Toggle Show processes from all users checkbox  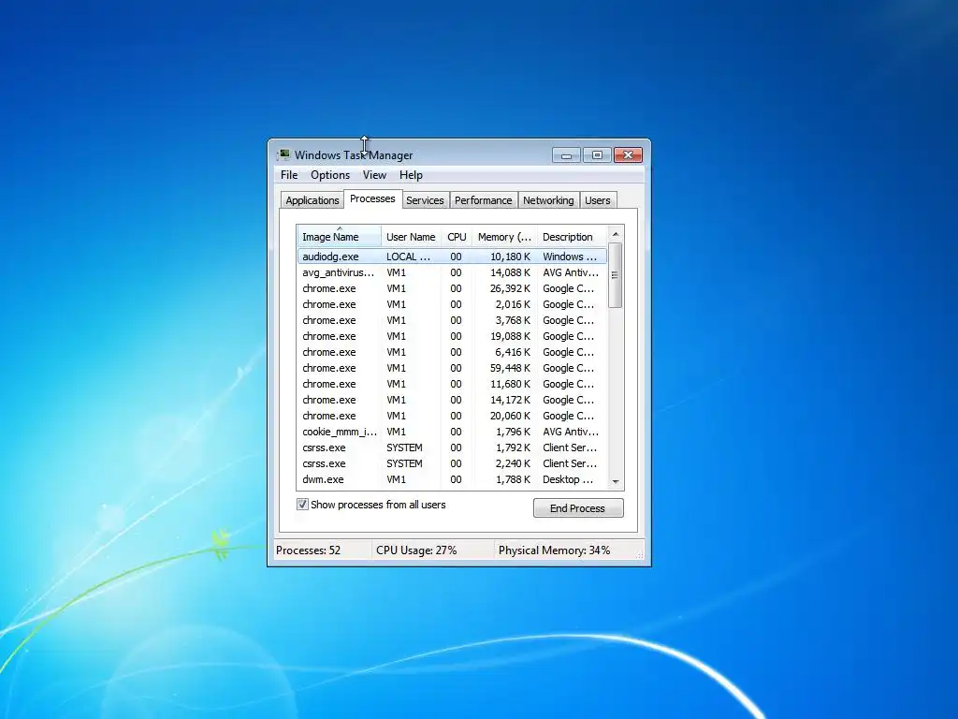[x=302, y=505]
